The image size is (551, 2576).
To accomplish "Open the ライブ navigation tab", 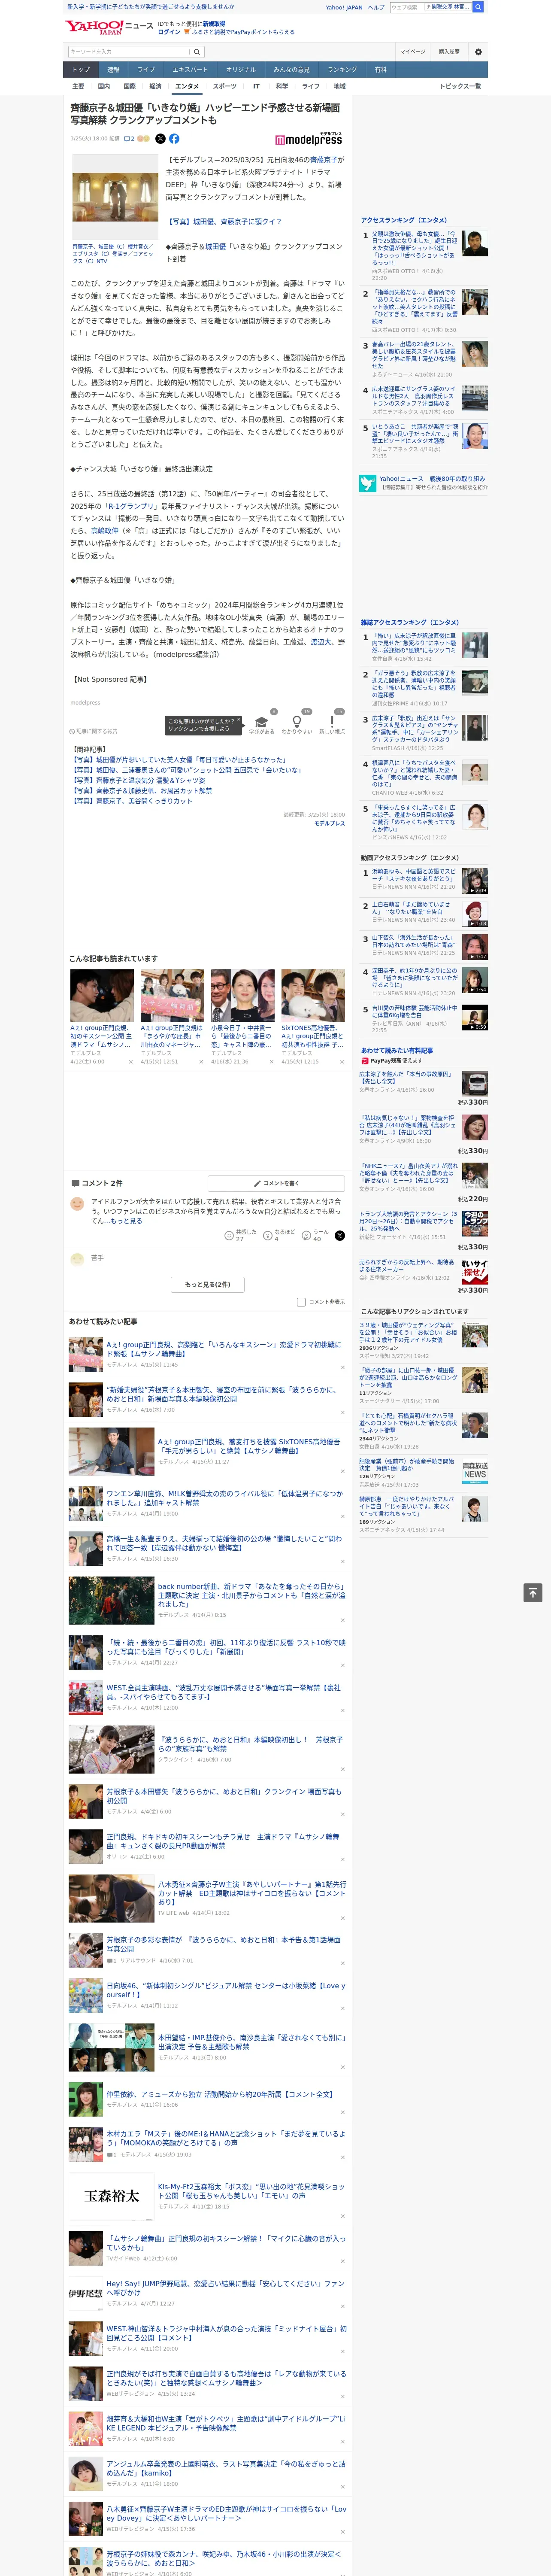I will click(146, 70).
